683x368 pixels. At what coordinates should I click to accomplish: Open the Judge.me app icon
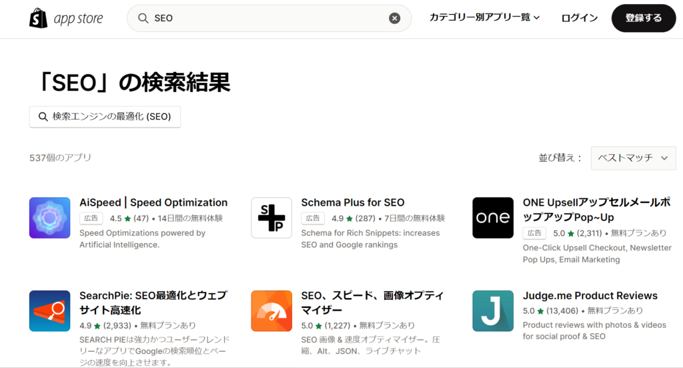pos(493,311)
